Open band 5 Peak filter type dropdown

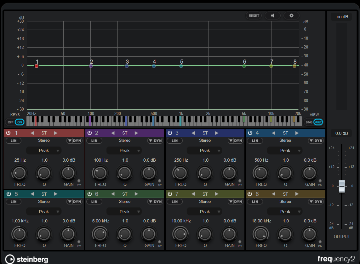point(44,212)
